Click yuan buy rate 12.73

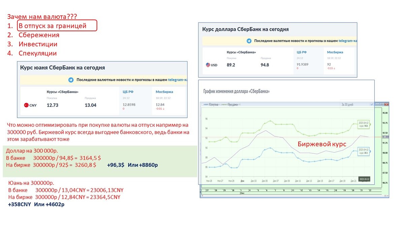(x=53, y=105)
